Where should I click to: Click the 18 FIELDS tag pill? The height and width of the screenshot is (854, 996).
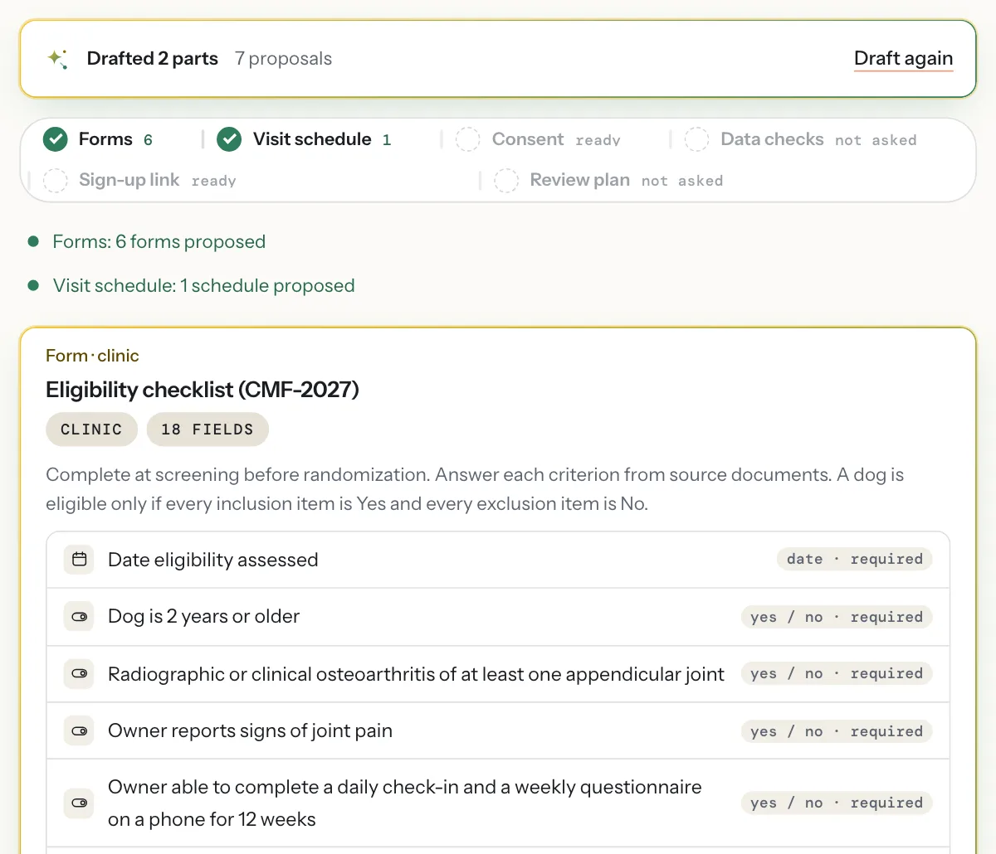click(207, 429)
